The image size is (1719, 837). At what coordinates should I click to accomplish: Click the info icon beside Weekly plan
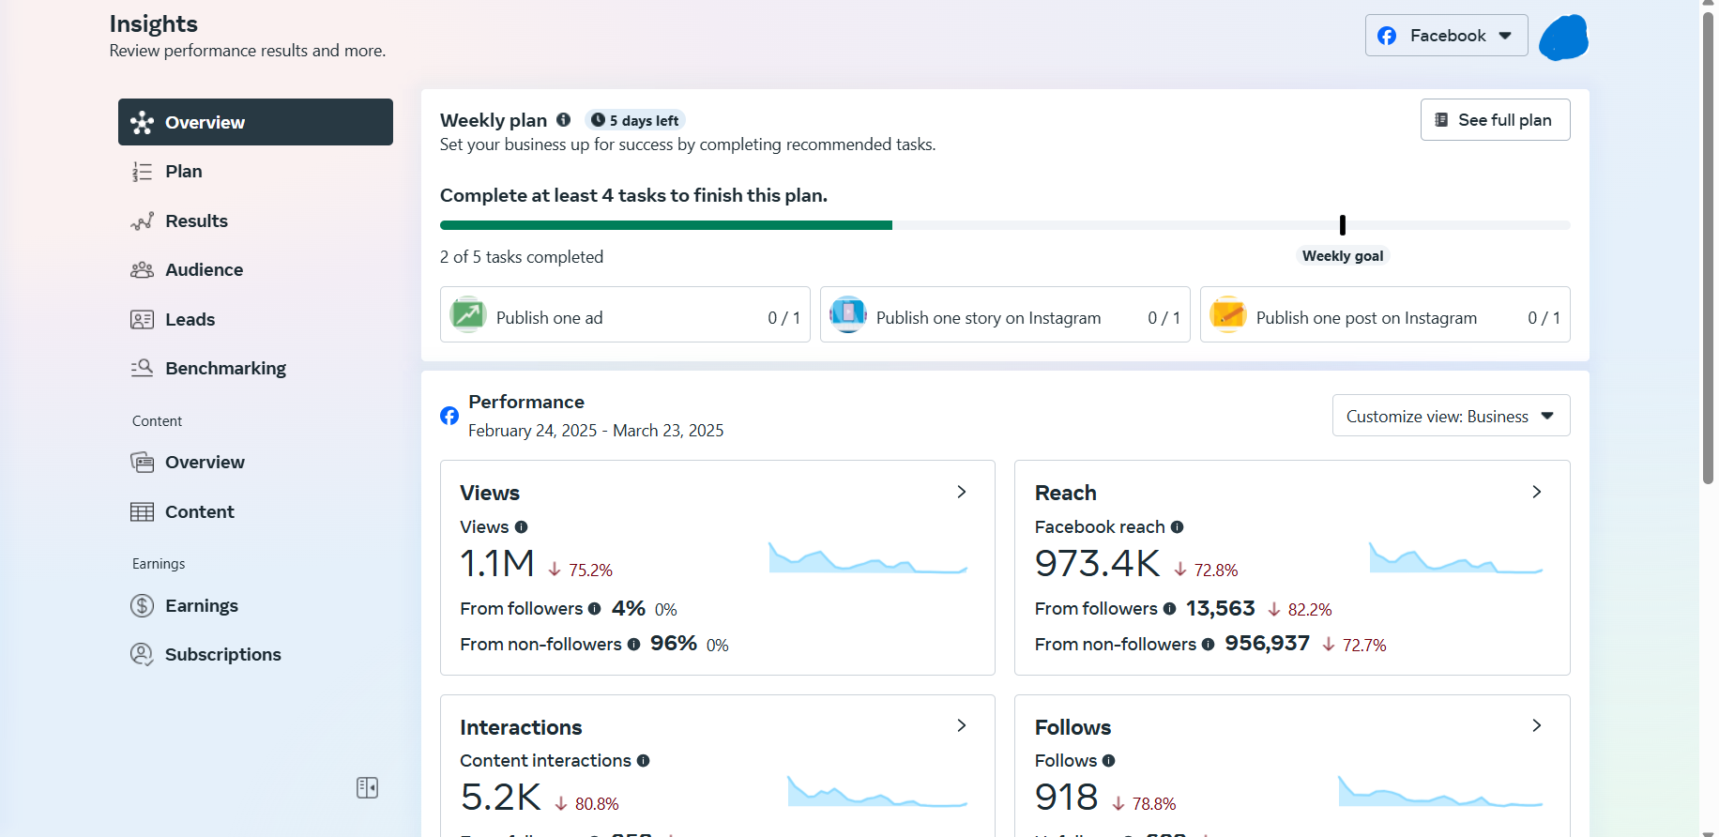click(563, 120)
